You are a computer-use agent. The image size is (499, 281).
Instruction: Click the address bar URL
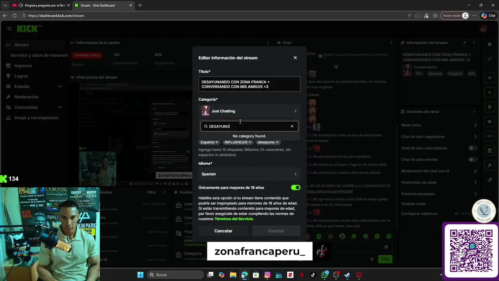[x=56, y=16]
